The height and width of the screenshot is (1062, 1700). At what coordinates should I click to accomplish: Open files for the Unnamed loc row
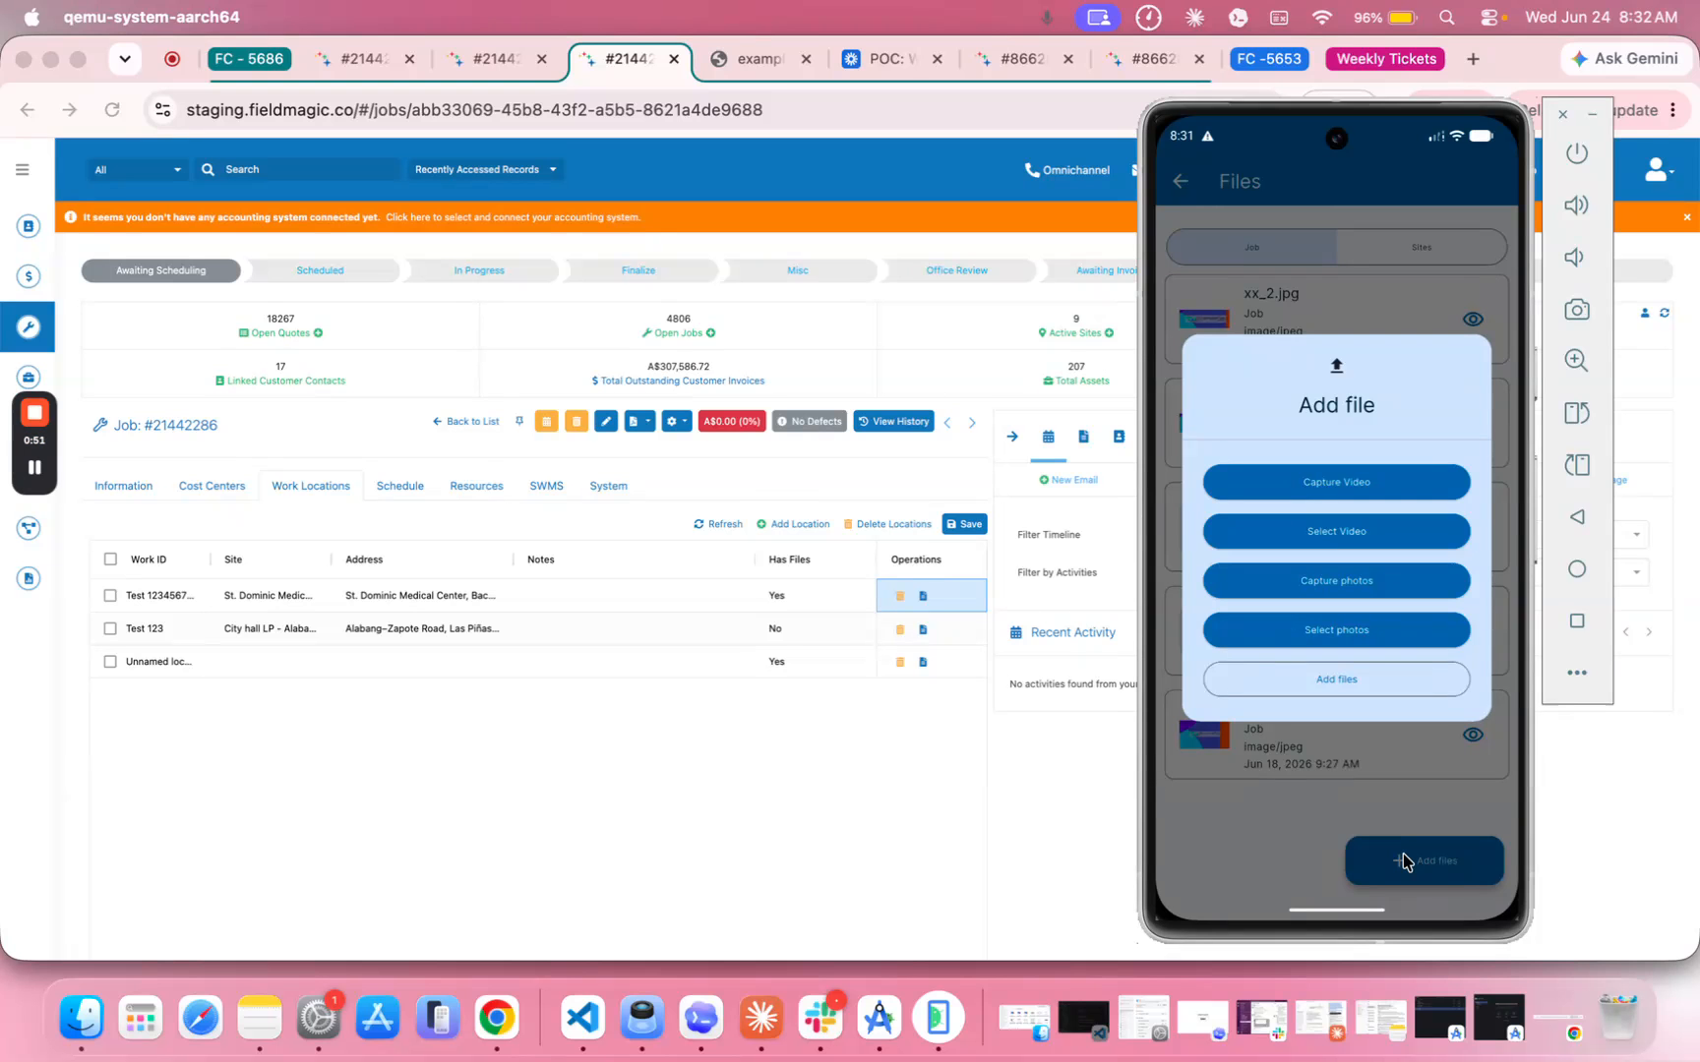tap(923, 662)
